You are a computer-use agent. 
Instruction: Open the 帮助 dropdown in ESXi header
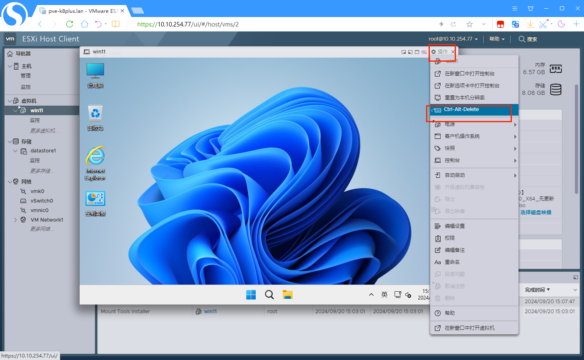(x=497, y=39)
